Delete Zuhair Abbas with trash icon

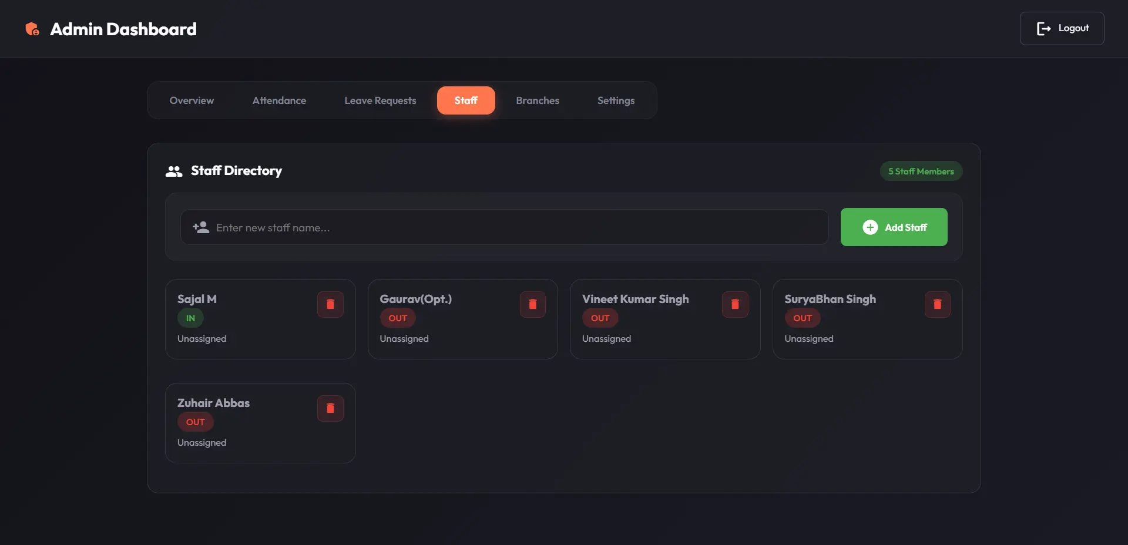pos(330,408)
